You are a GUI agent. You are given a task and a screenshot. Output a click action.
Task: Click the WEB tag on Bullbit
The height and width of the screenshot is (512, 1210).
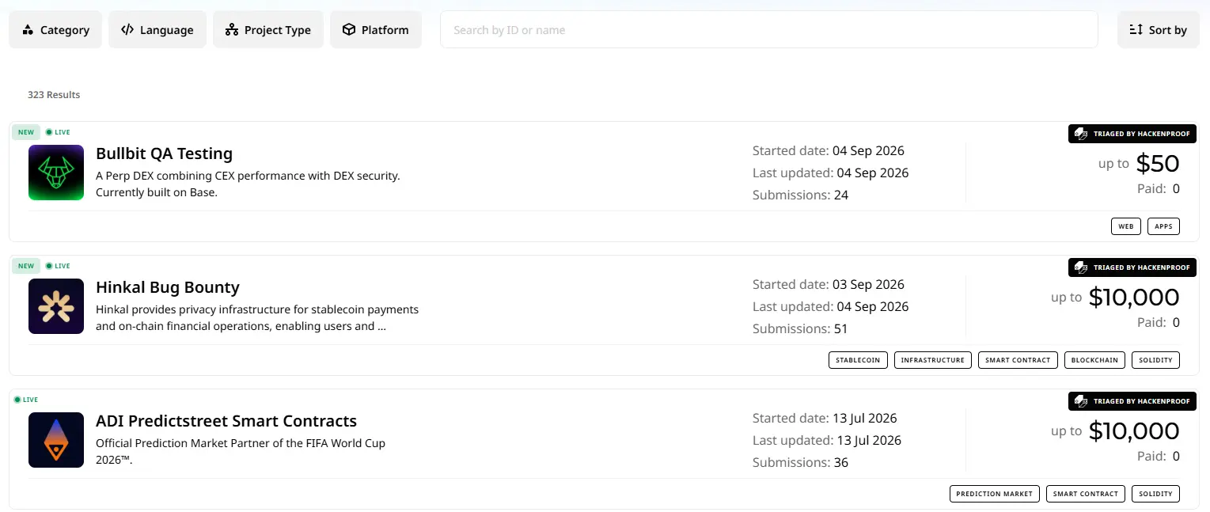[x=1126, y=226]
